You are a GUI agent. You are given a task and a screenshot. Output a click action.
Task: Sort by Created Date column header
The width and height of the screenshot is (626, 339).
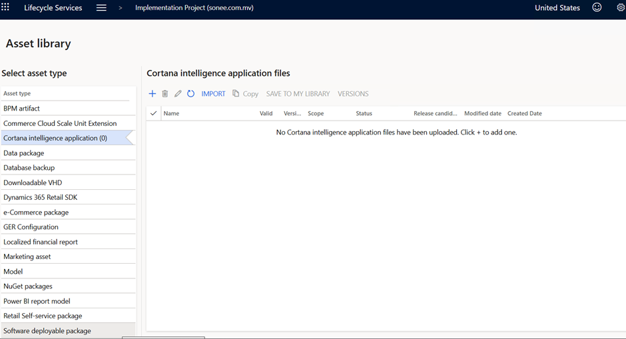(x=525, y=113)
